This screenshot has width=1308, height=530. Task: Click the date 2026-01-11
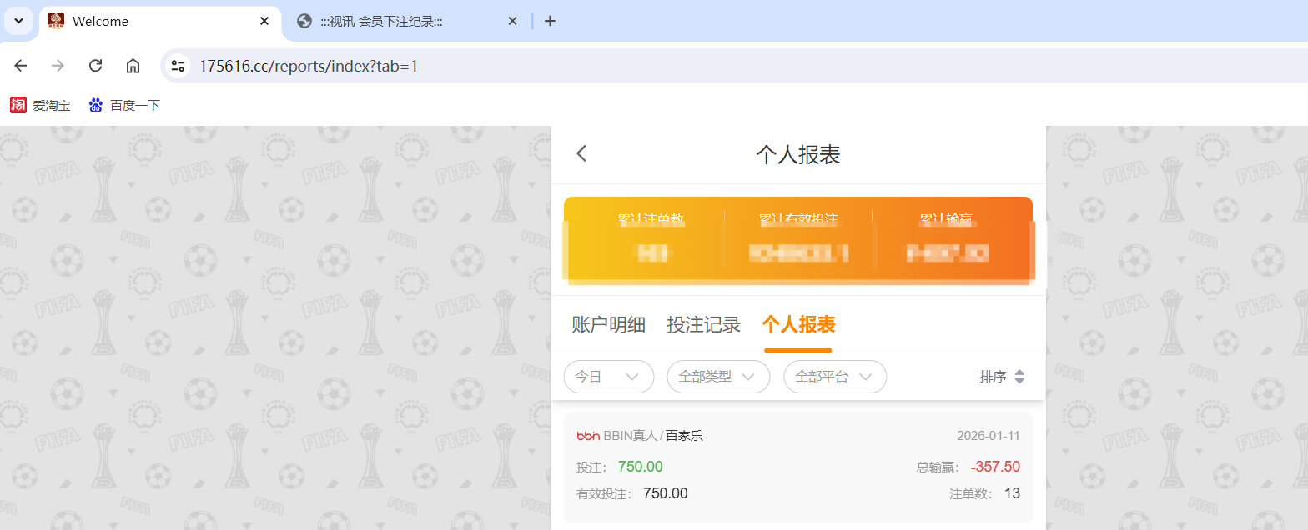pyautogui.click(x=989, y=436)
